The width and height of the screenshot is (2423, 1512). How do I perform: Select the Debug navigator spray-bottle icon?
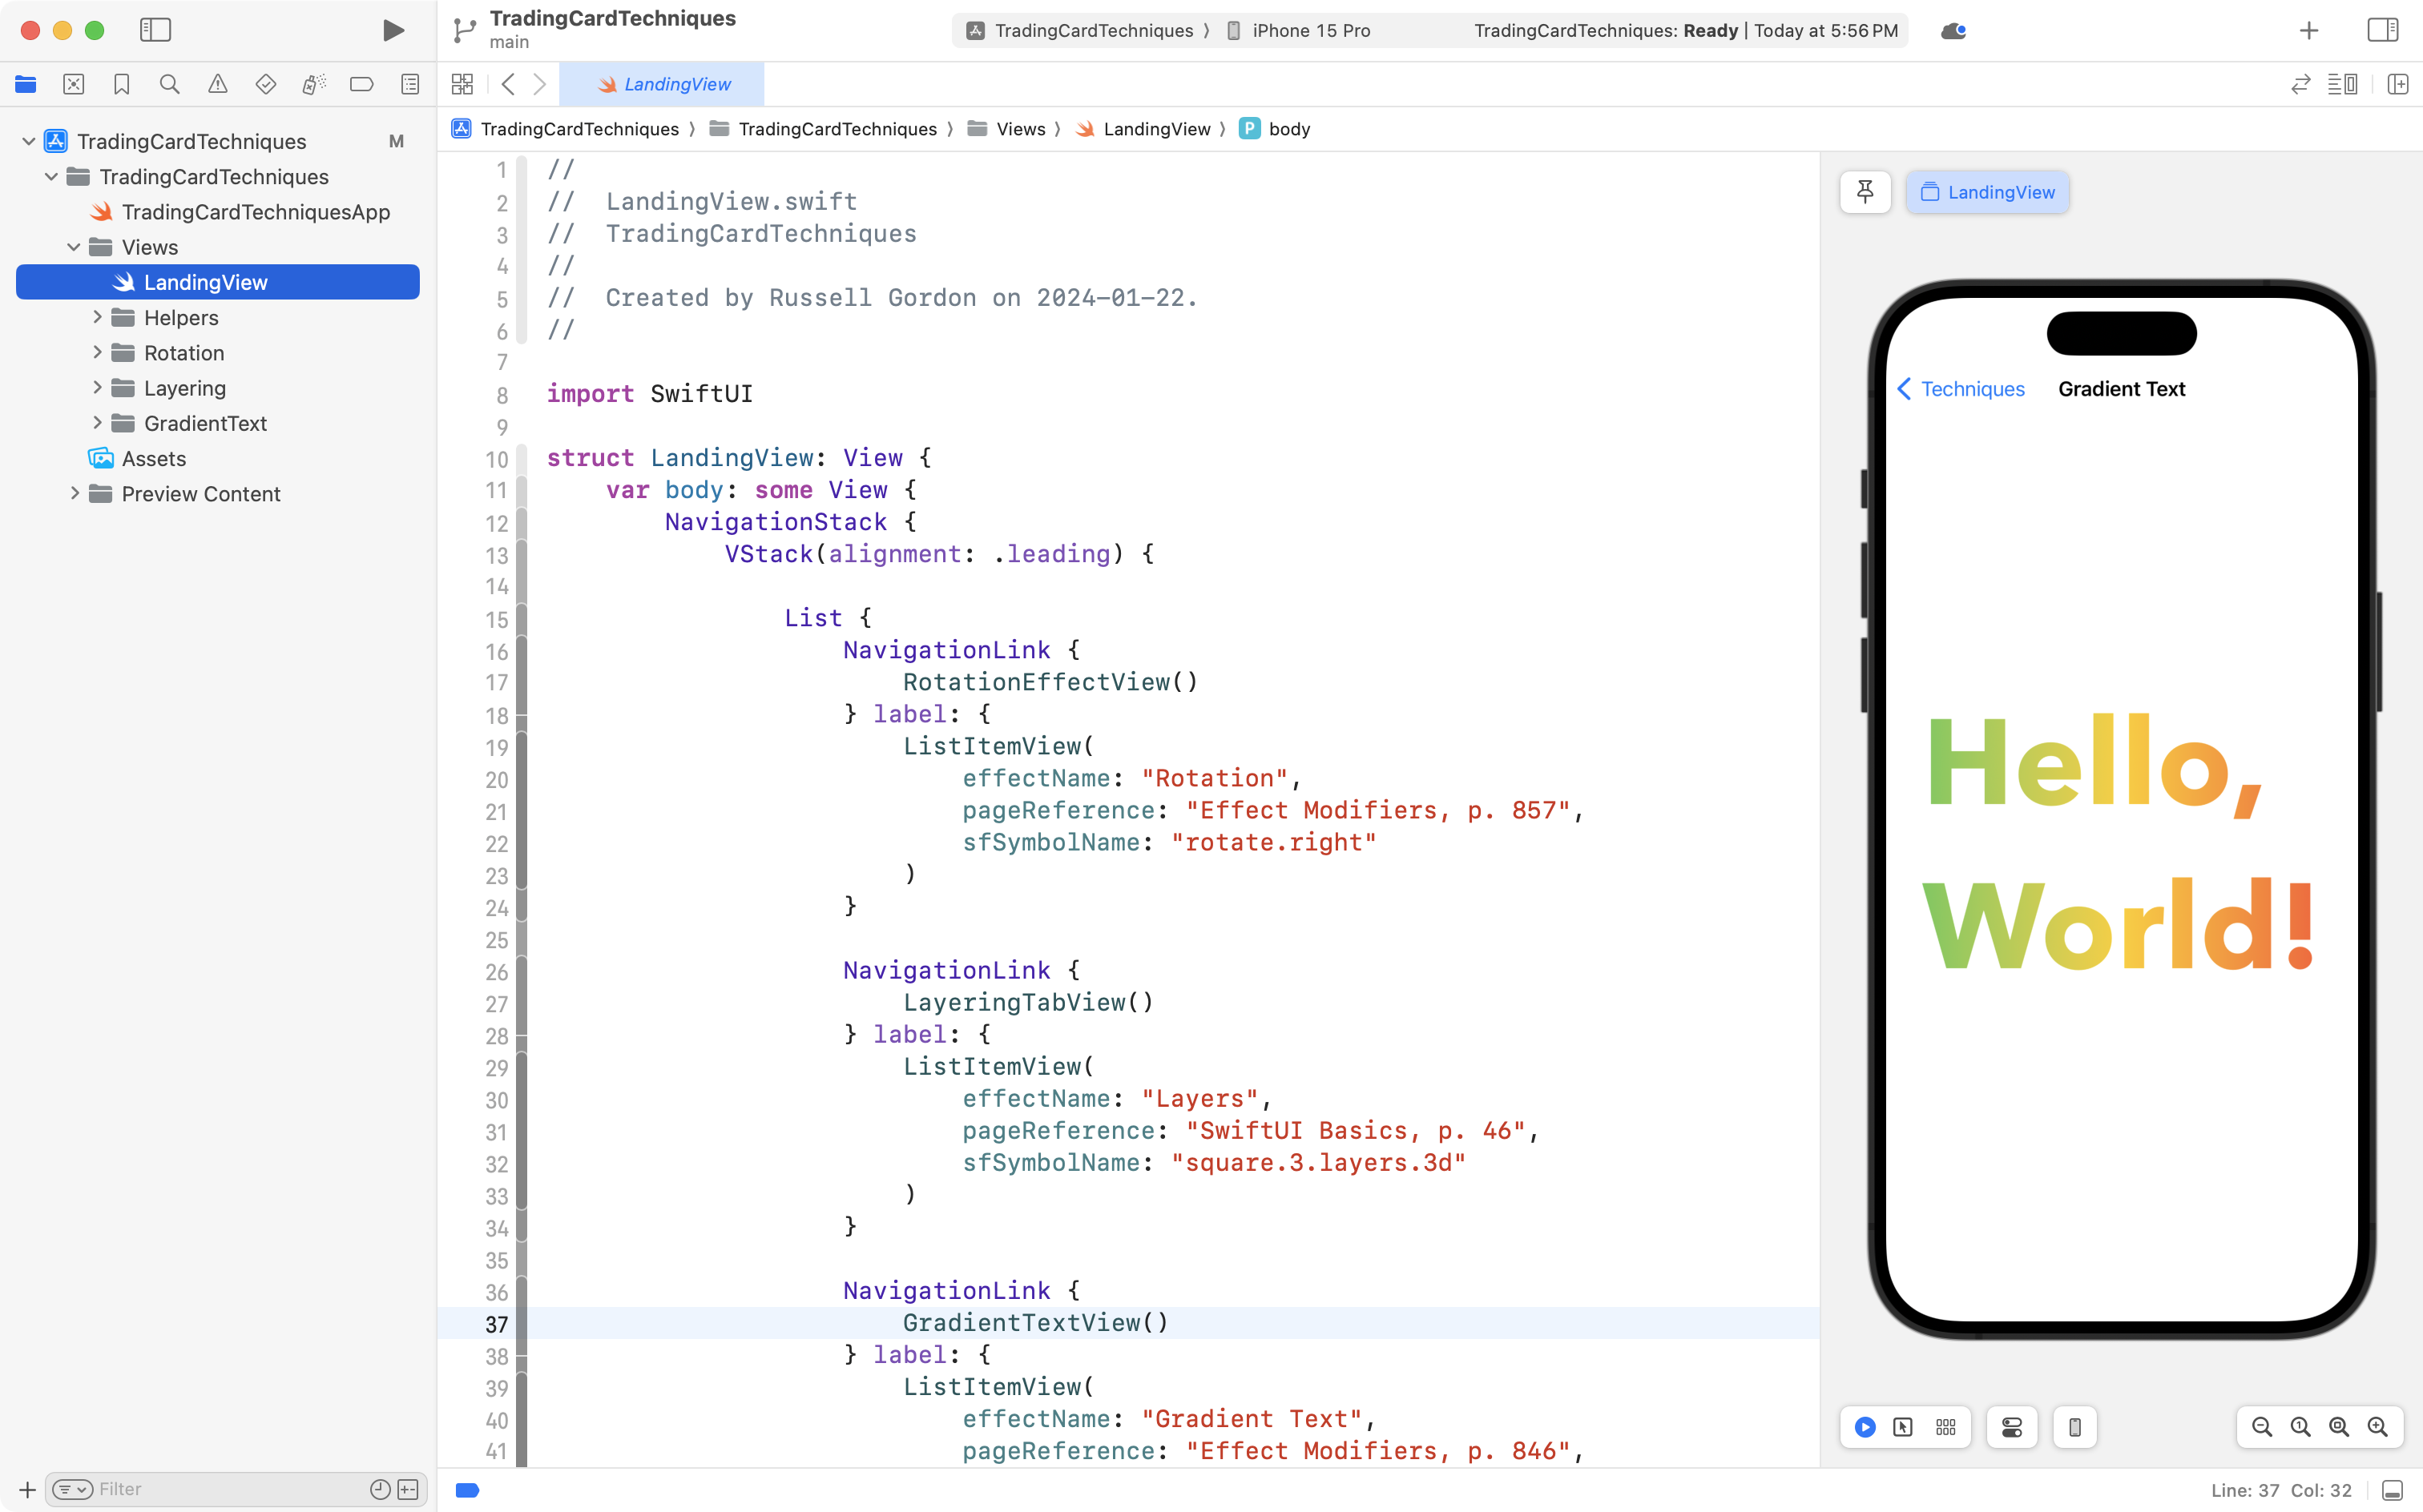[x=314, y=84]
